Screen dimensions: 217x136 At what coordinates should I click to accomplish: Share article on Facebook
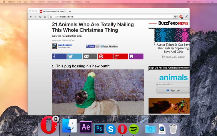(x=59, y=57)
